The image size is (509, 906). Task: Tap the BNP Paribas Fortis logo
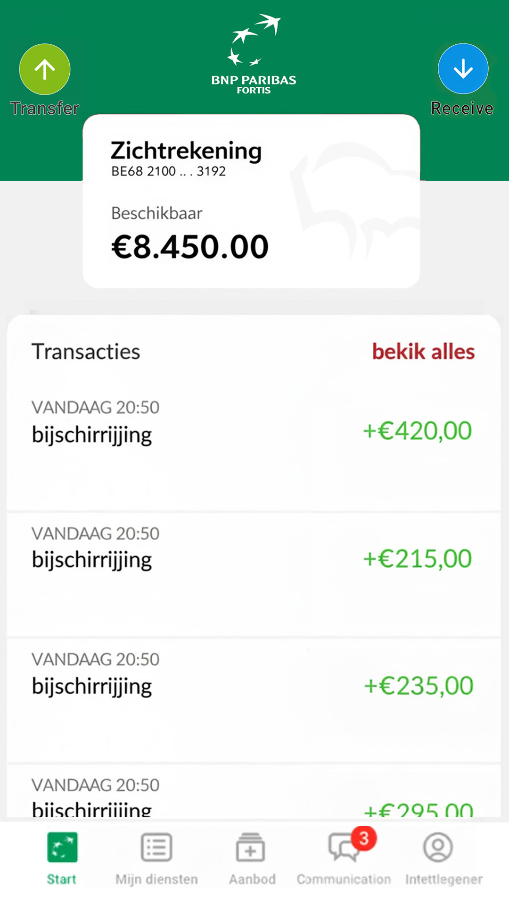(x=254, y=55)
